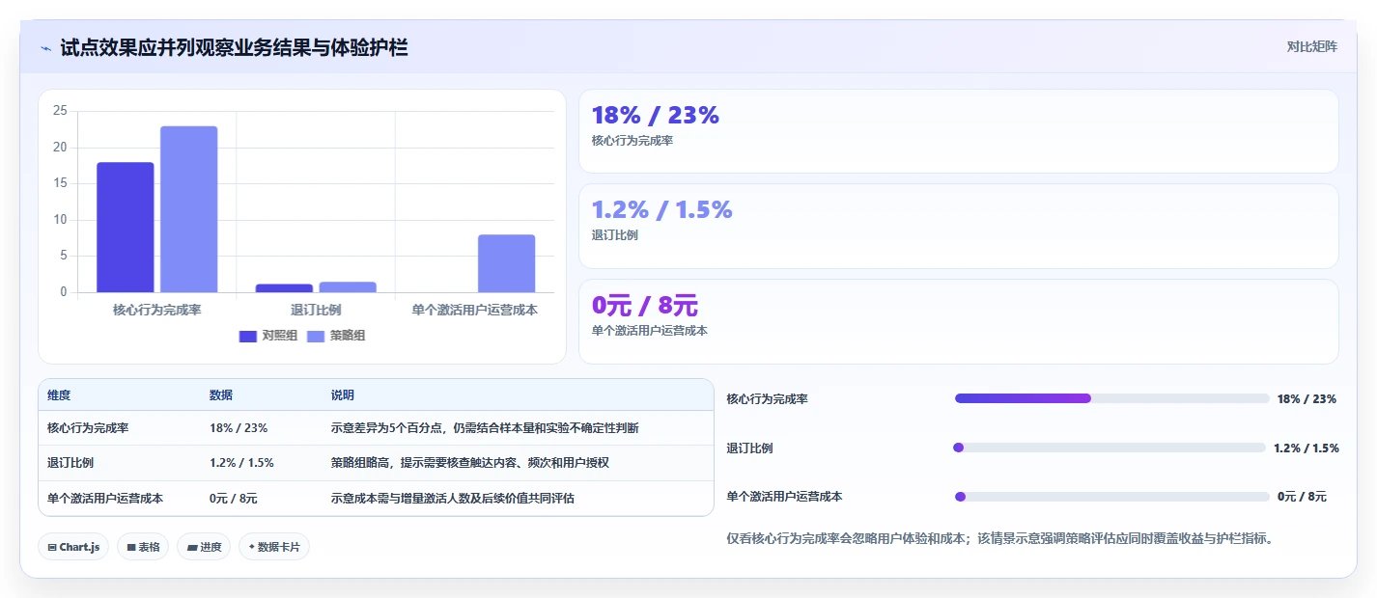Click the footnote starting 仅看核心行为完成率
The image size is (1377, 598).
point(999,539)
